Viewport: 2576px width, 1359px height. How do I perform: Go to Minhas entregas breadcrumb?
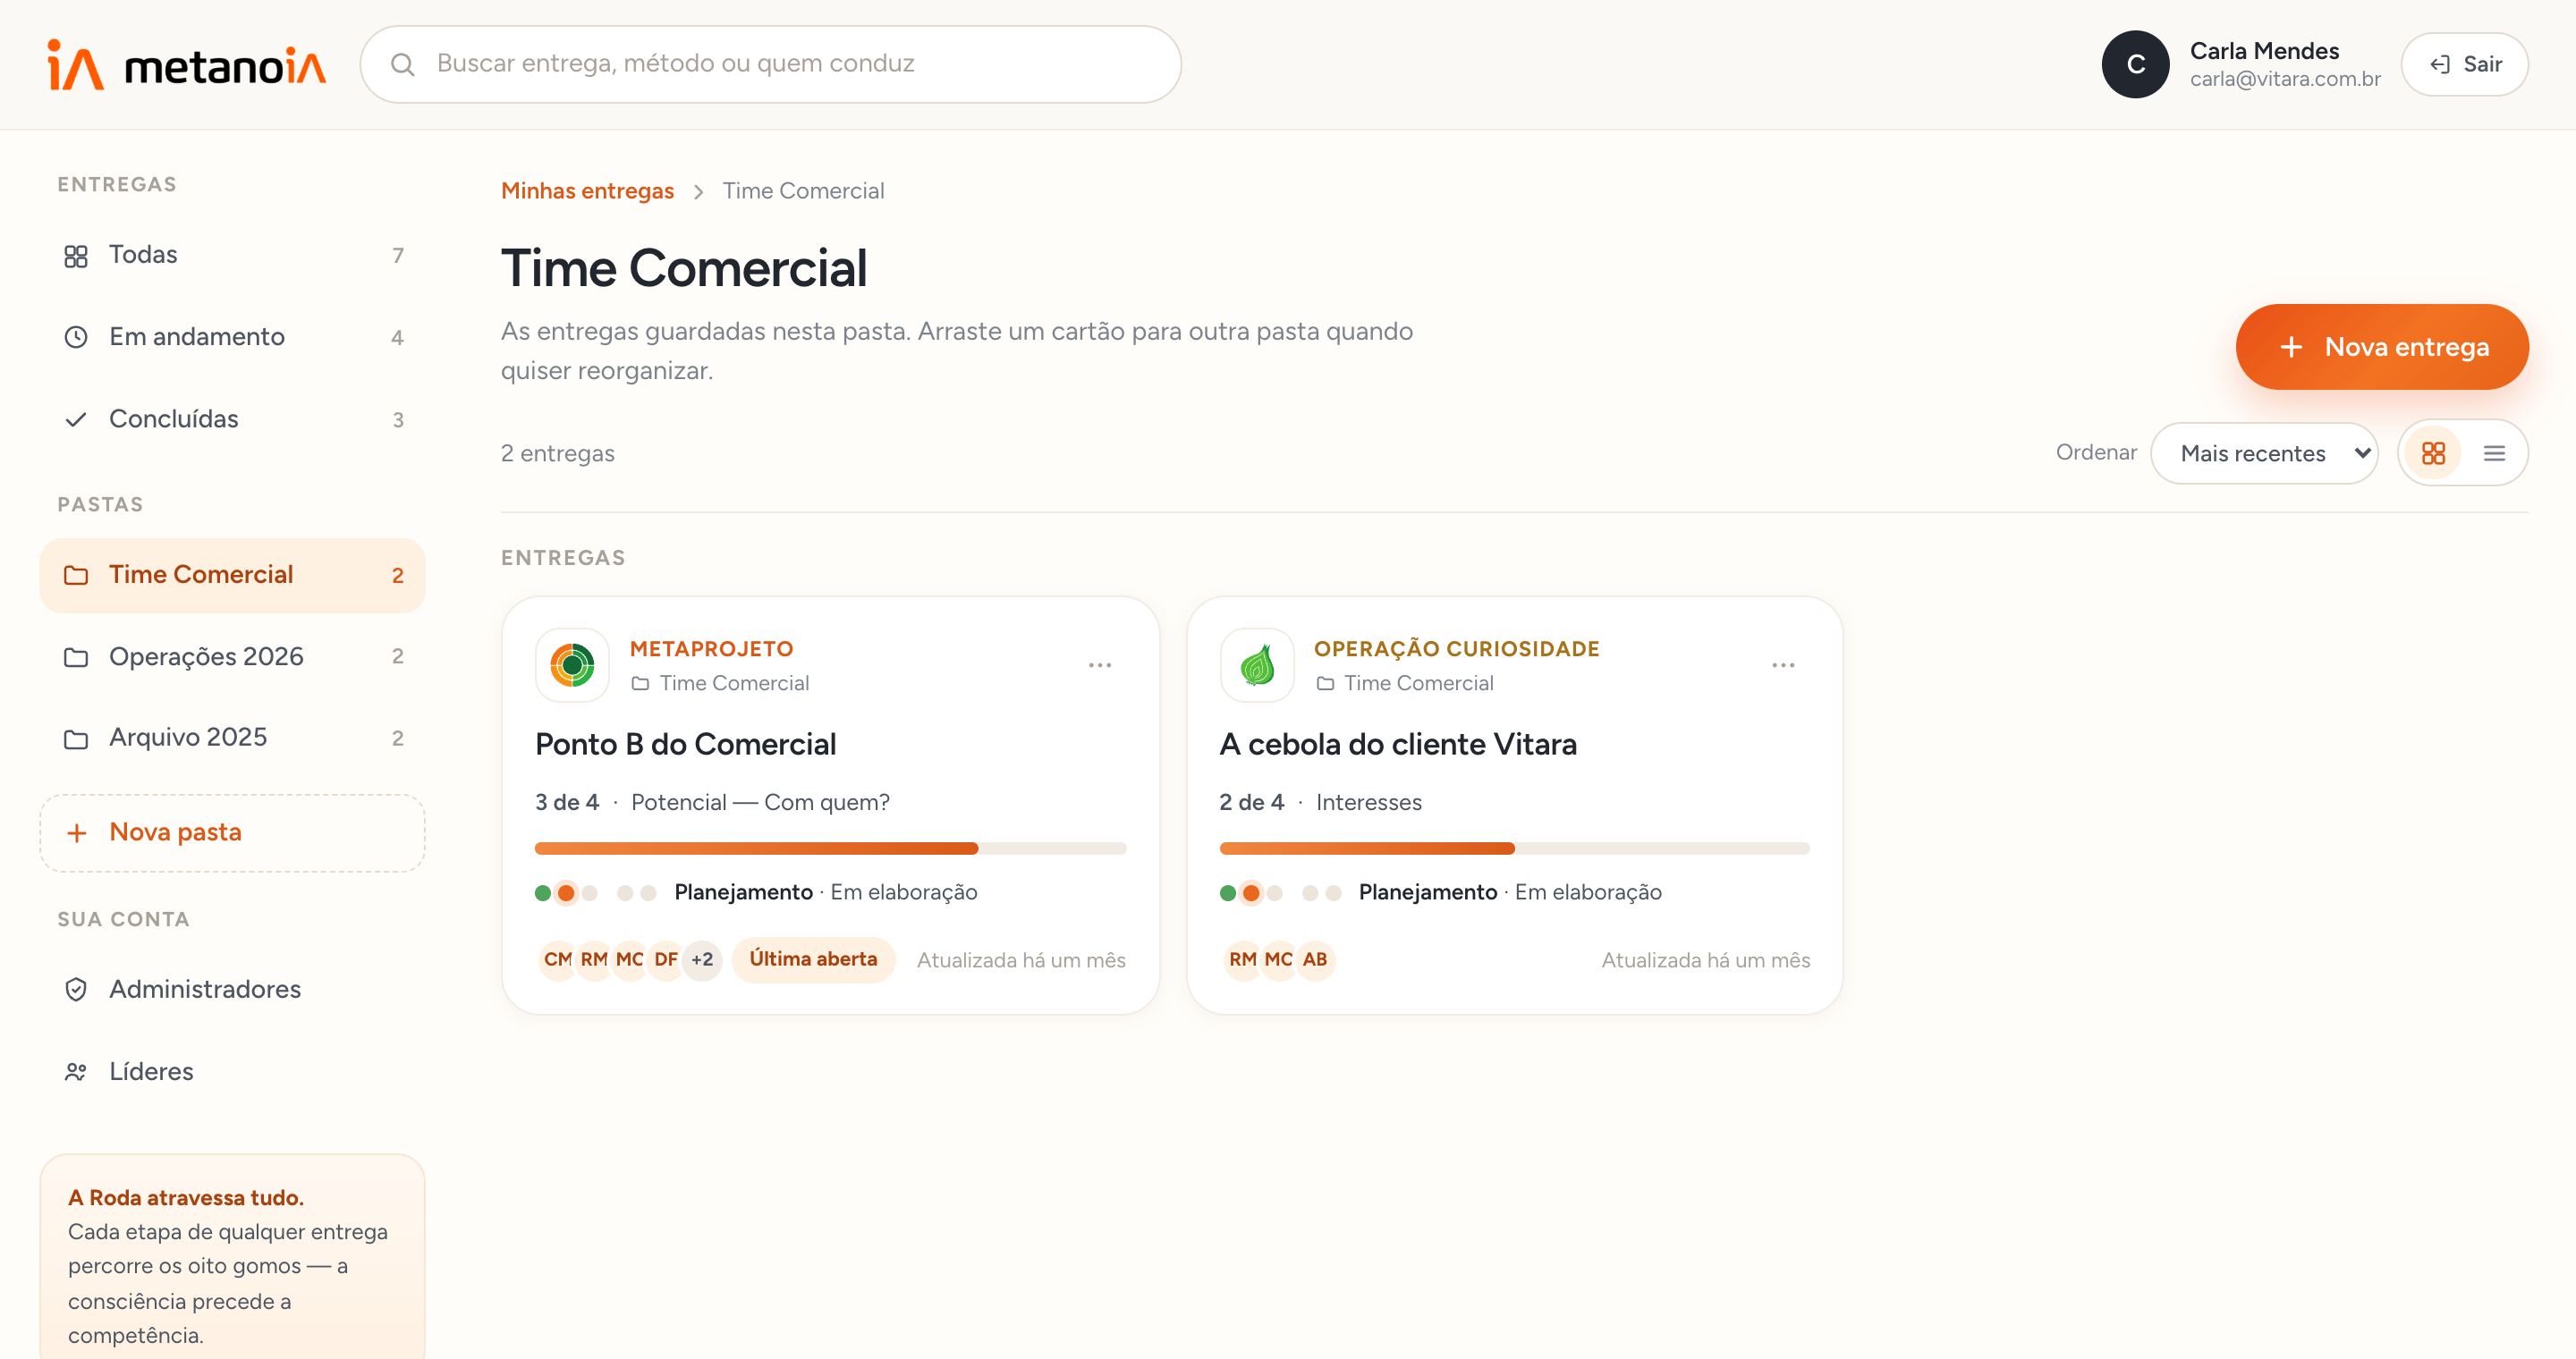point(587,190)
